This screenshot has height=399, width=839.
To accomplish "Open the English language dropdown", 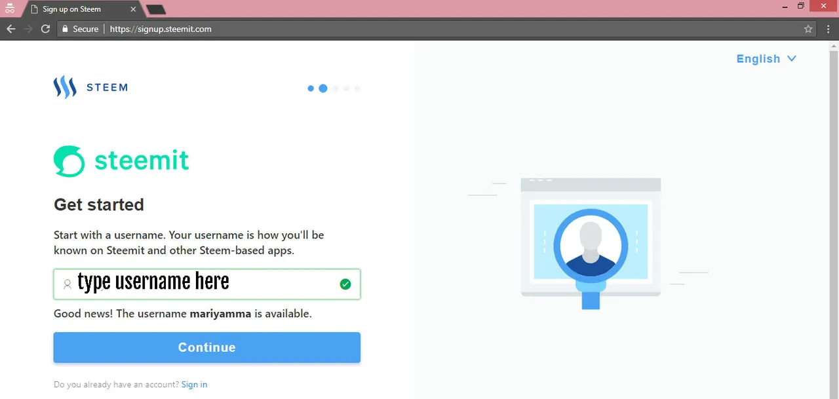I will tap(766, 58).
